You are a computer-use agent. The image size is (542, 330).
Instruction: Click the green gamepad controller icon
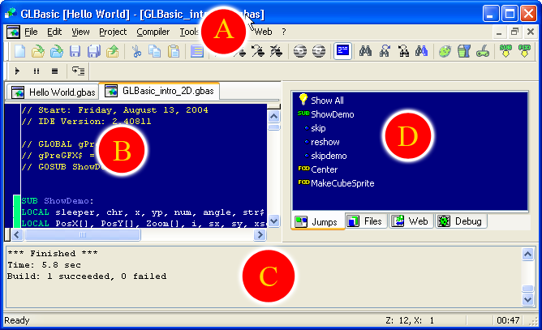click(x=483, y=52)
